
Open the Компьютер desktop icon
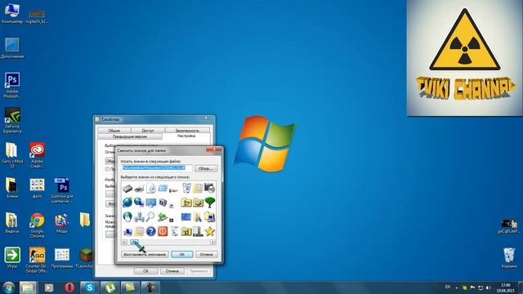[12, 14]
